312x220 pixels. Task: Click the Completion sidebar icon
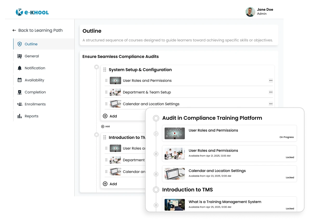pyautogui.click(x=19, y=92)
